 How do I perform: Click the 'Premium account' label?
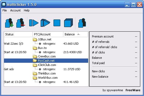point(103,36)
